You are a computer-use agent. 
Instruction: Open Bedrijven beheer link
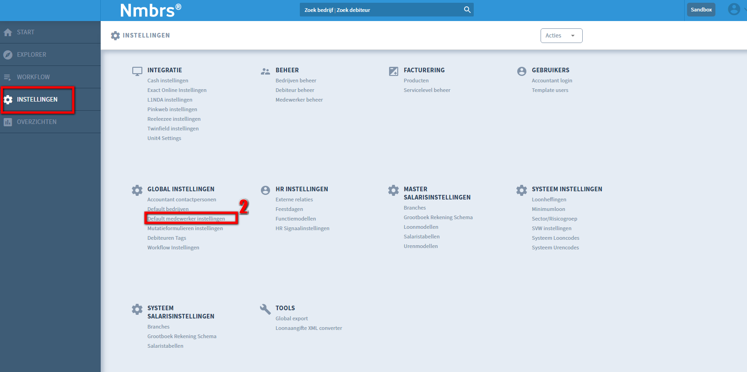click(296, 81)
